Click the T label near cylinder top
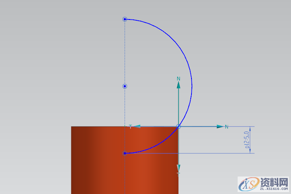Image resolution: width=291 pixels, height=194 pixels. (x=130, y=126)
